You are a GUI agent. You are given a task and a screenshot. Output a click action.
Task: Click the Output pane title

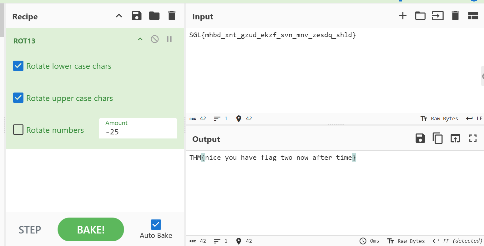(x=206, y=139)
